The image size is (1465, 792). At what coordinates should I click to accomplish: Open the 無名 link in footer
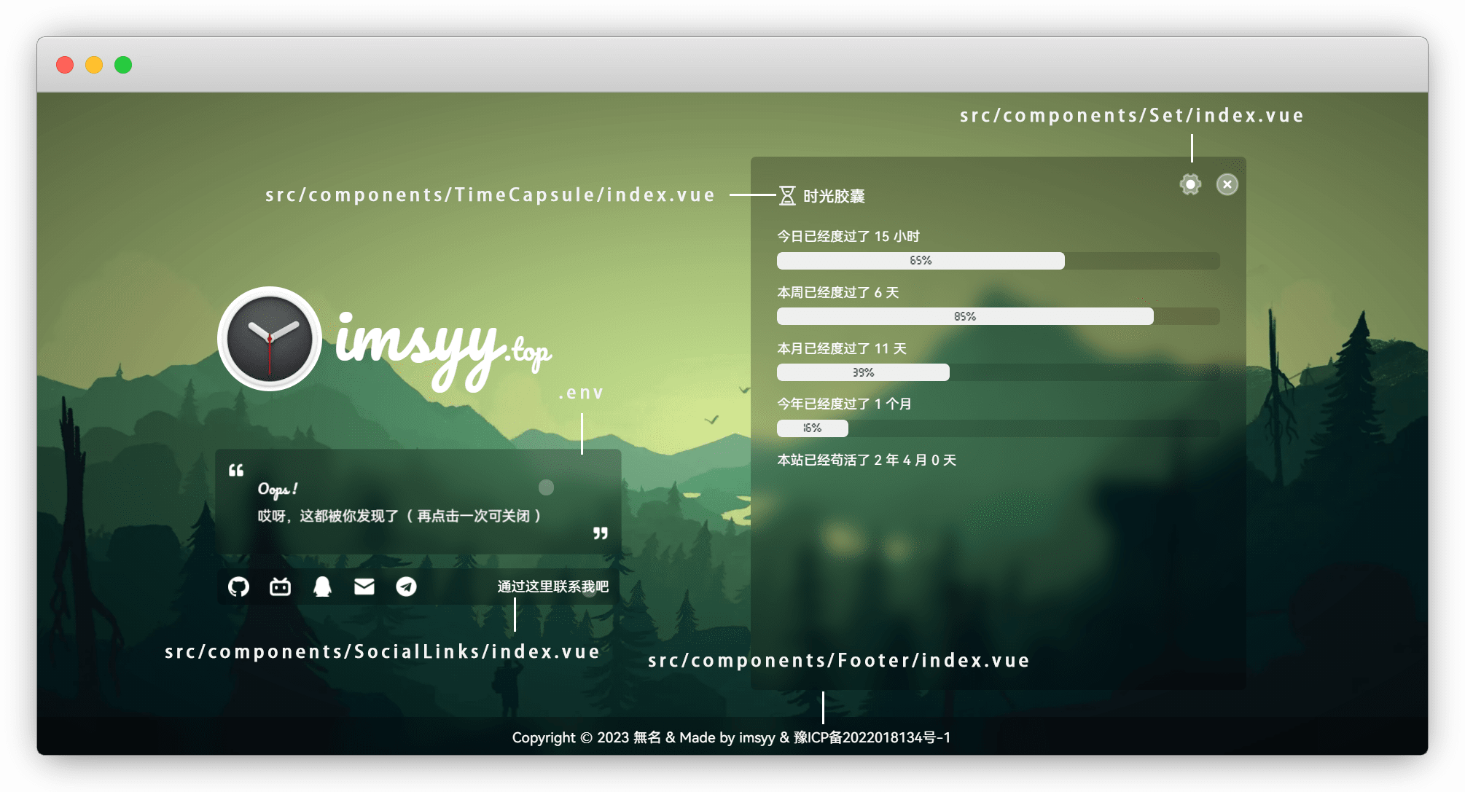coord(646,737)
